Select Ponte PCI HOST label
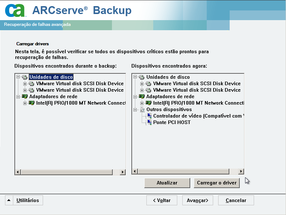 coord(172,122)
